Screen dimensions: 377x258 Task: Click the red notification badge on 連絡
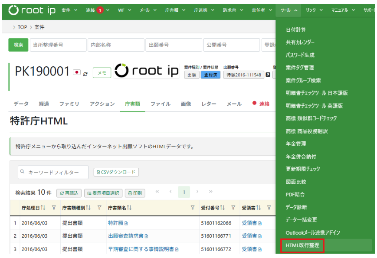click(100, 10)
